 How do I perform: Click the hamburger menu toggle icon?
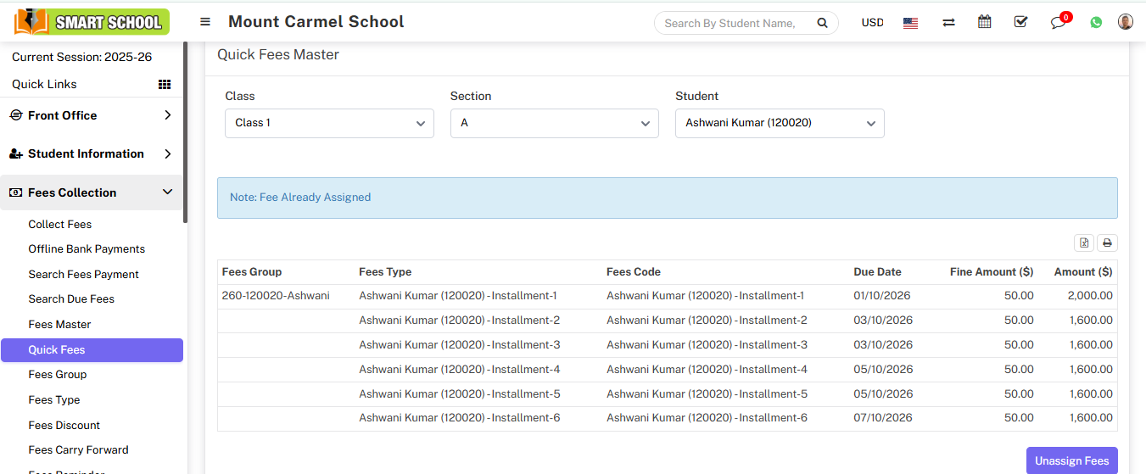205,22
